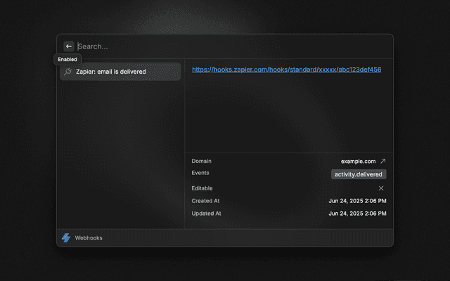The width and height of the screenshot is (450, 281).
Task: Click the Created At field label
Action: click(x=206, y=201)
